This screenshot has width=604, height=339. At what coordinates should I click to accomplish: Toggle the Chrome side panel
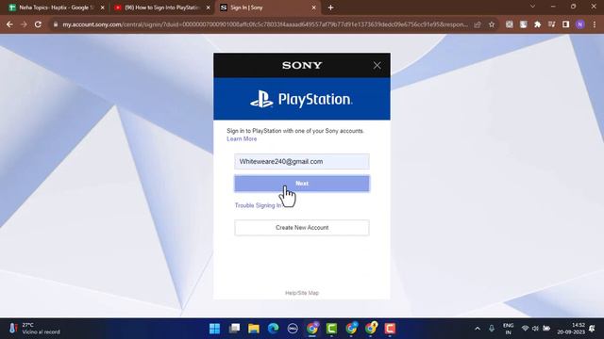565,24
